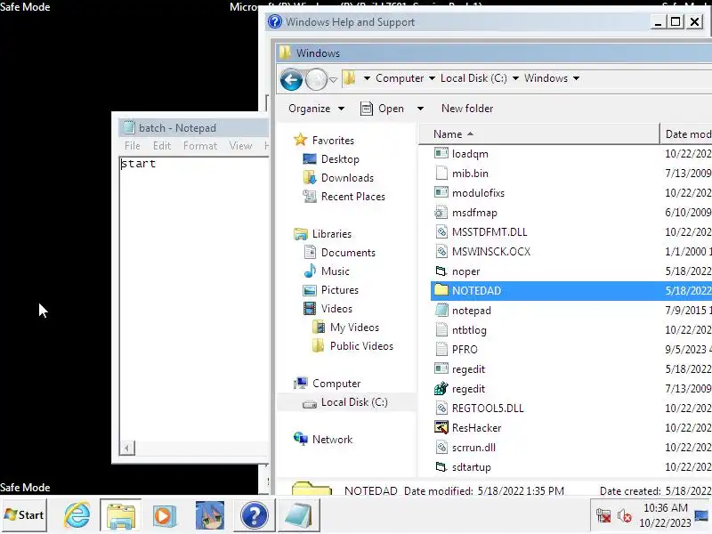
Task: Open the Organize menu
Action: (316, 109)
